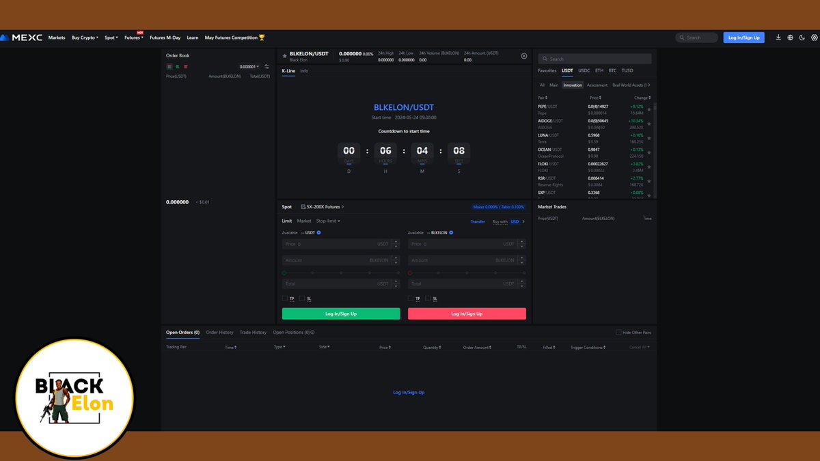Open the Futures dropdown in header
Viewport: 820px width, 461px height.
coord(134,38)
